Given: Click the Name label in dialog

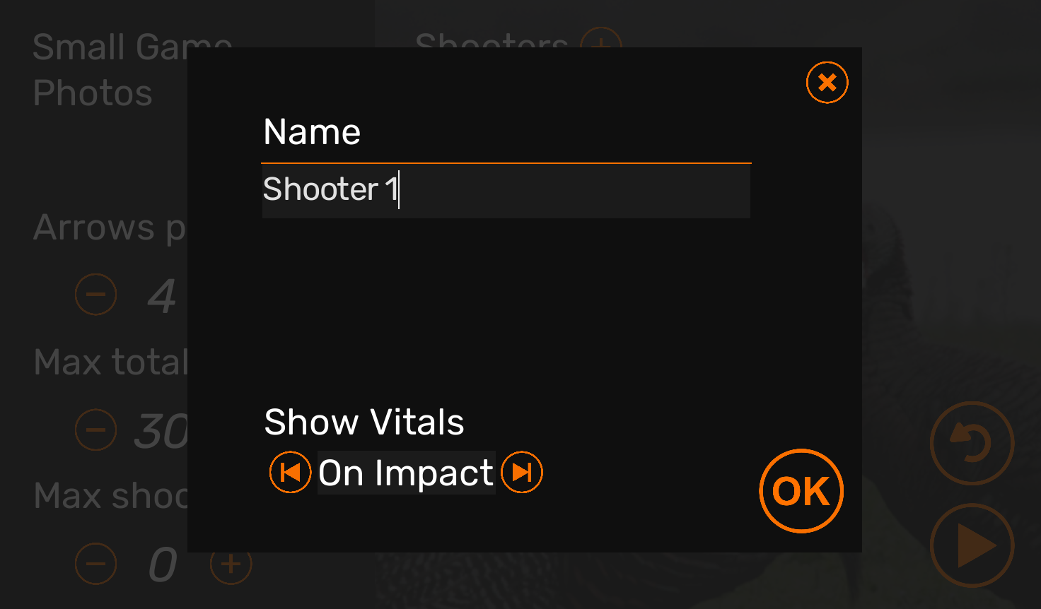Looking at the screenshot, I should point(312,132).
